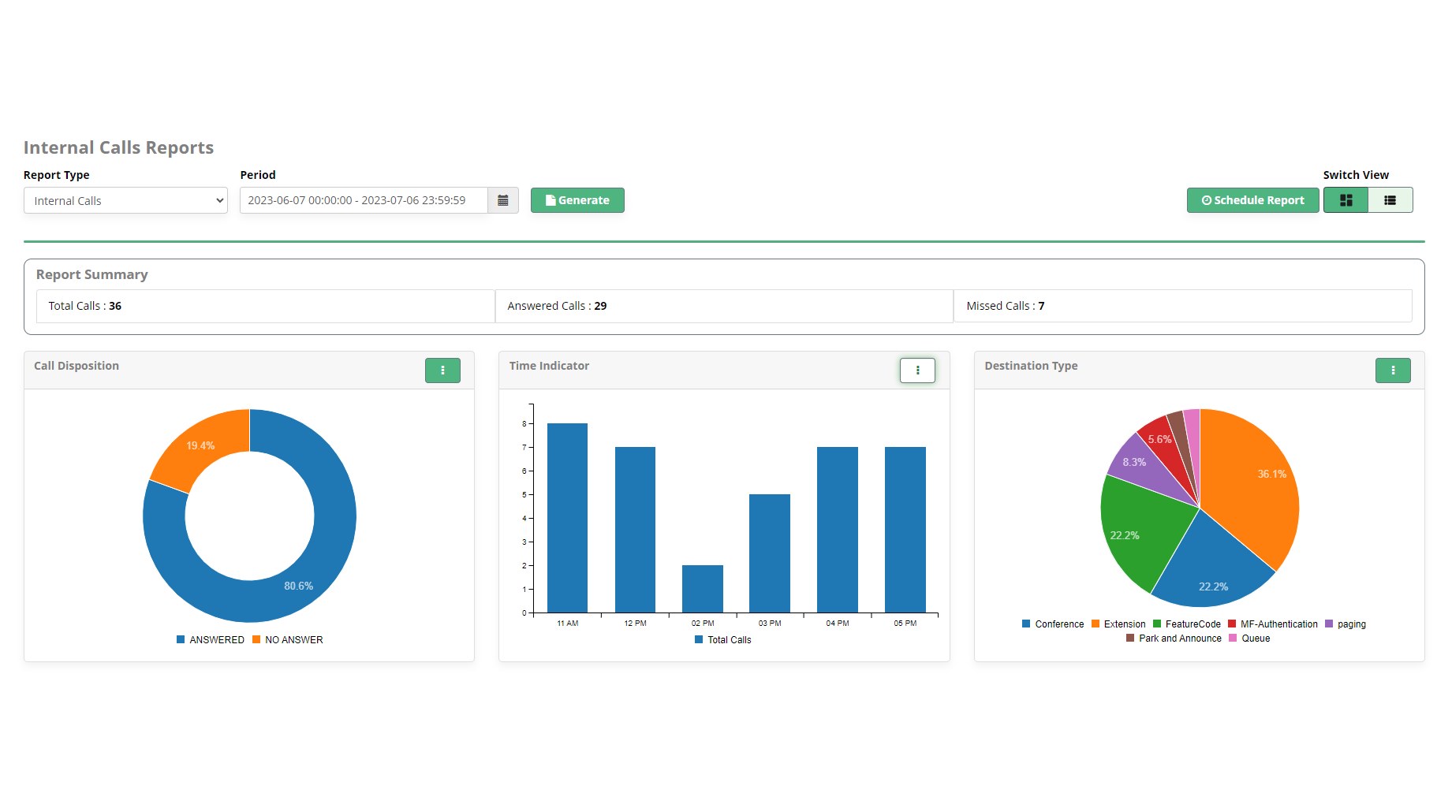This screenshot has width=1437, height=808.
Task: Click the Generate button
Action: tap(577, 200)
